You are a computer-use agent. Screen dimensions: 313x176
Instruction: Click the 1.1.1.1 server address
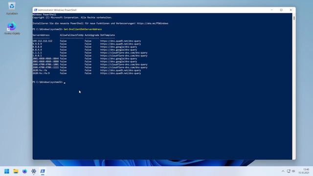tap(37, 53)
